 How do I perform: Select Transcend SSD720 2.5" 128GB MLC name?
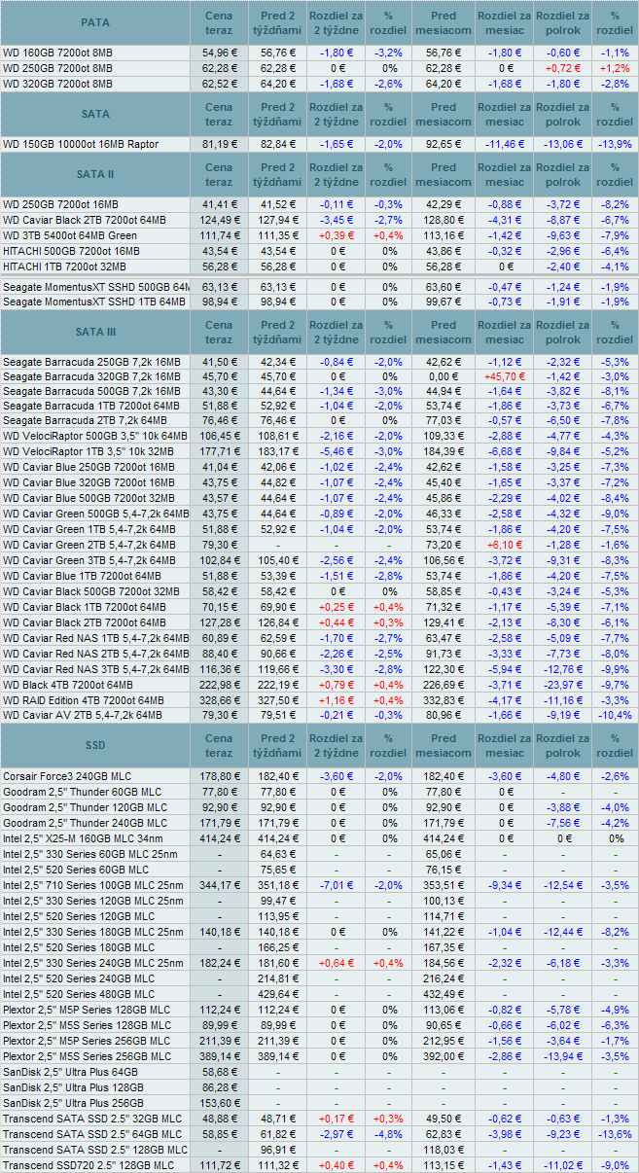point(89,1164)
